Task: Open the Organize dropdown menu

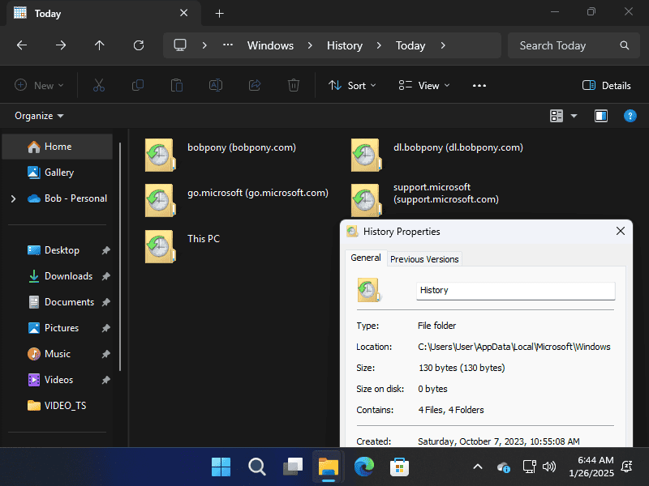Action: [39, 116]
